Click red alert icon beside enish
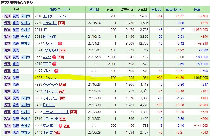210x136 pixels. coord(54,57)
